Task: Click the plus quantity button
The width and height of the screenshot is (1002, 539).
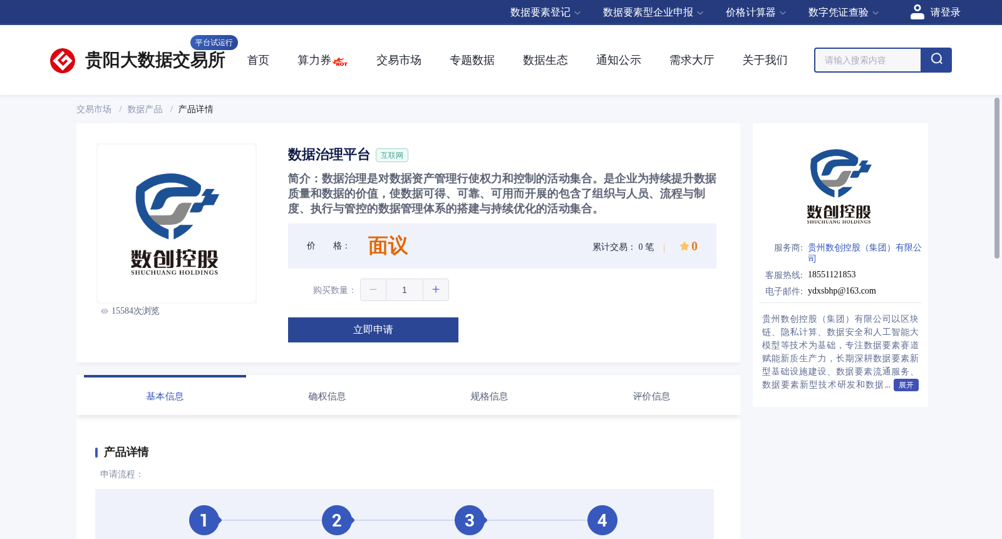Action: (436, 290)
